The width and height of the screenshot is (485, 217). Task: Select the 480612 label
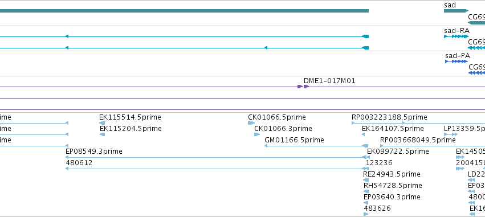(x=79, y=162)
